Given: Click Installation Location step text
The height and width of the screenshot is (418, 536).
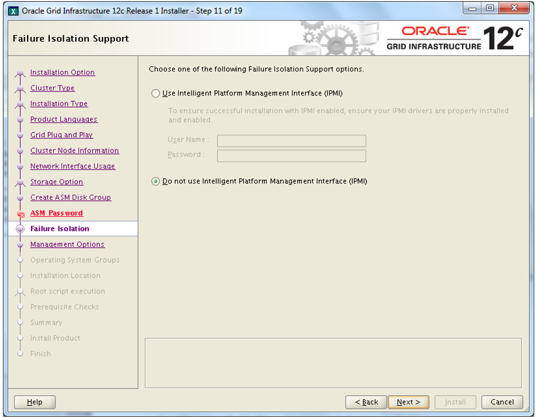Looking at the screenshot, I should click(x=65, y=276).
